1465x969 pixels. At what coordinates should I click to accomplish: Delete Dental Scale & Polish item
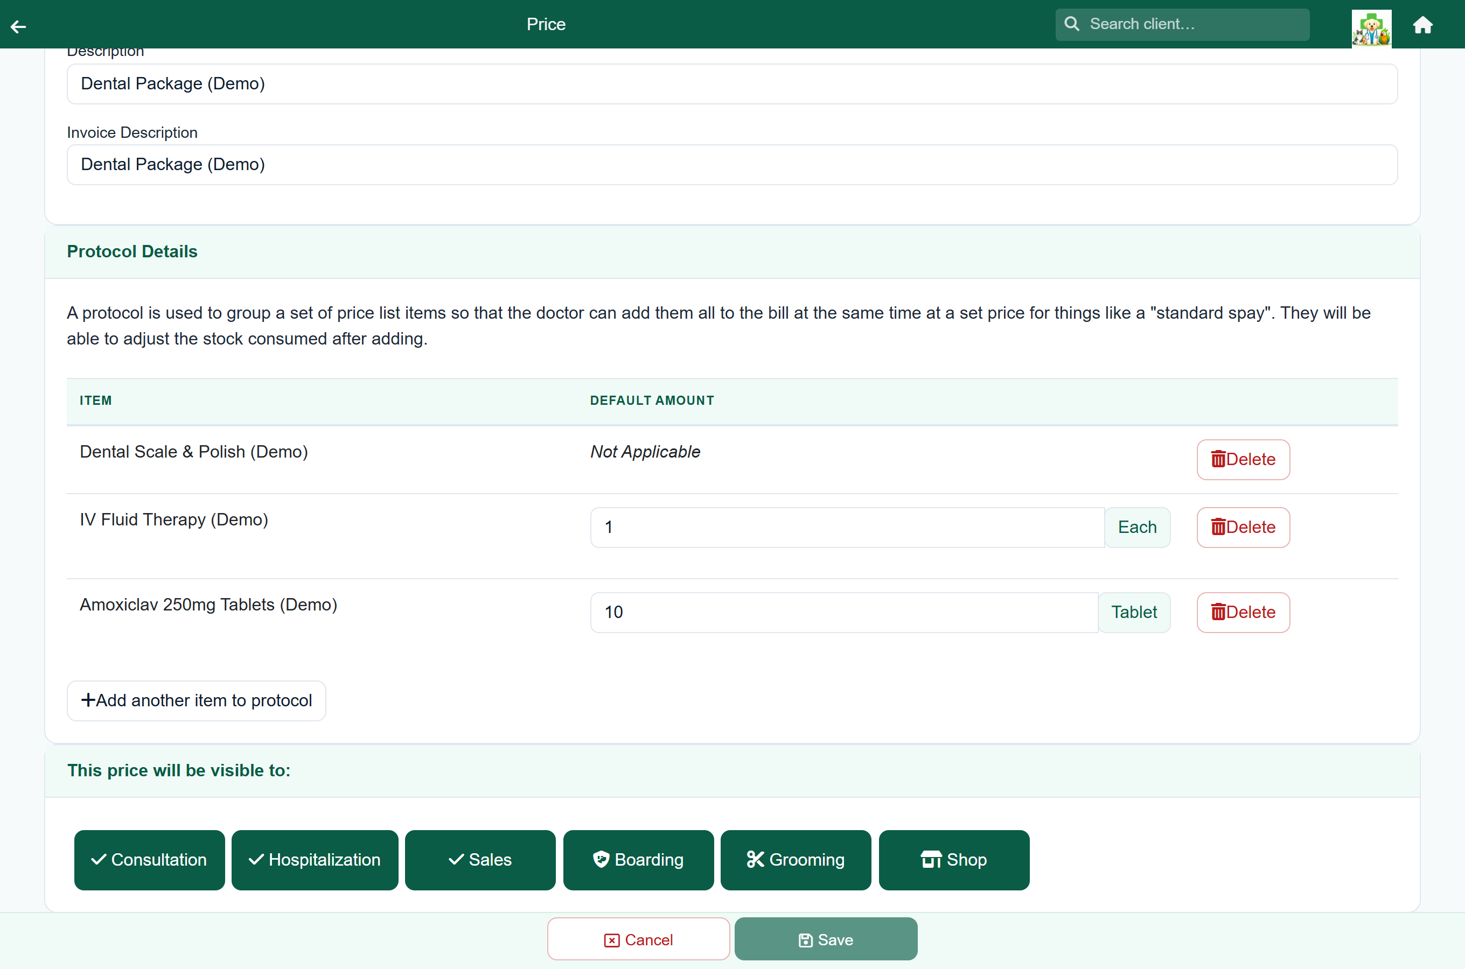tap(1243, 459)
